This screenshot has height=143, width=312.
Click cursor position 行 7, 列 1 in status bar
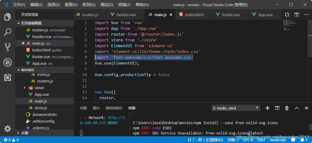click(x=205, y=140)
